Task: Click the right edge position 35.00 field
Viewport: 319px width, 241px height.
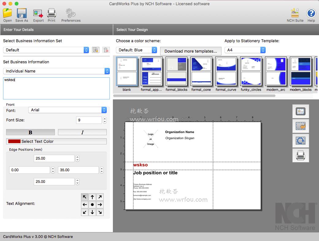Action: coord(78,170)
